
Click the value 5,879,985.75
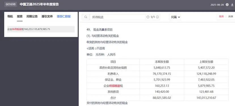click(206, 86)
